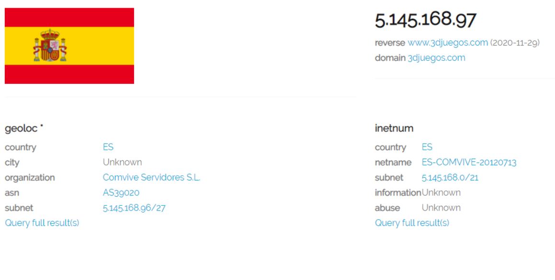
Task: Click the Unknown value next to abuse
Action: [x=441, y=208]
